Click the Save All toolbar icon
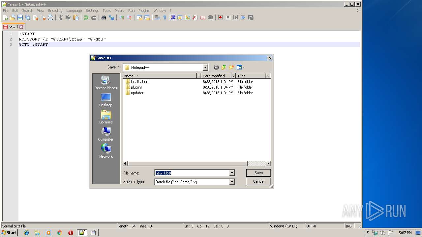Viewport: 422px width, 237px height. (28, 17)
